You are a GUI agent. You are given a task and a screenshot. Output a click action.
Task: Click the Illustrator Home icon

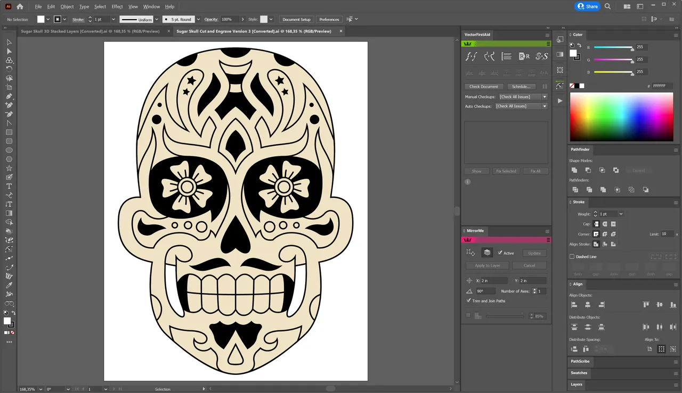click(x=20, y=6)
